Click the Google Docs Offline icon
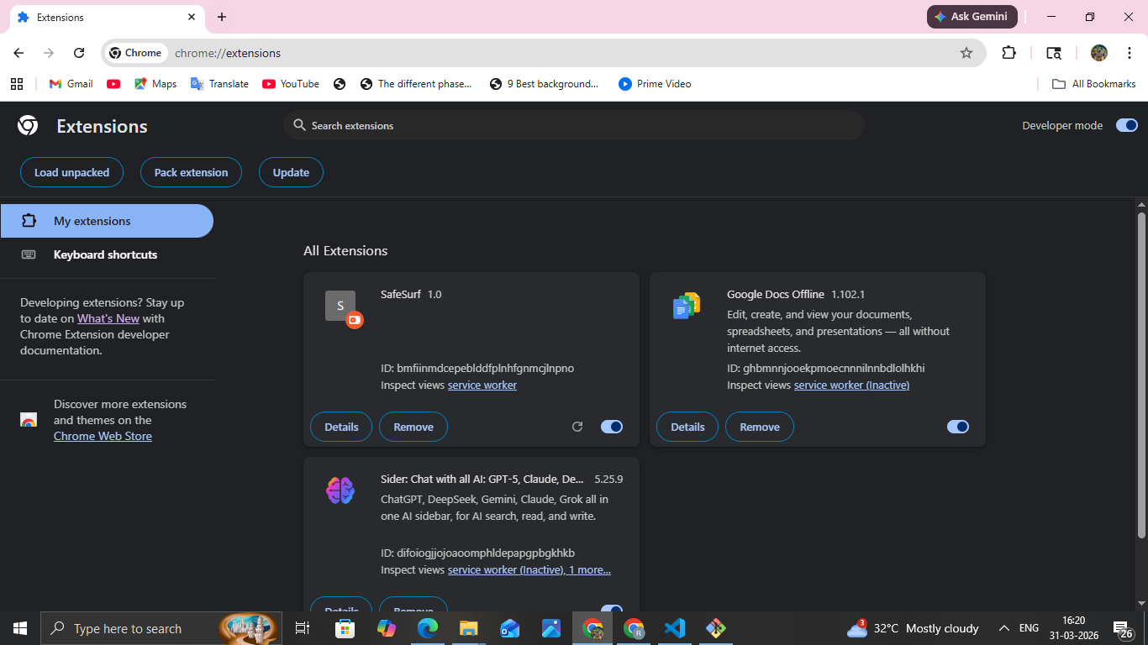This screenshot has height=645, width=1148. pos(687,306)
